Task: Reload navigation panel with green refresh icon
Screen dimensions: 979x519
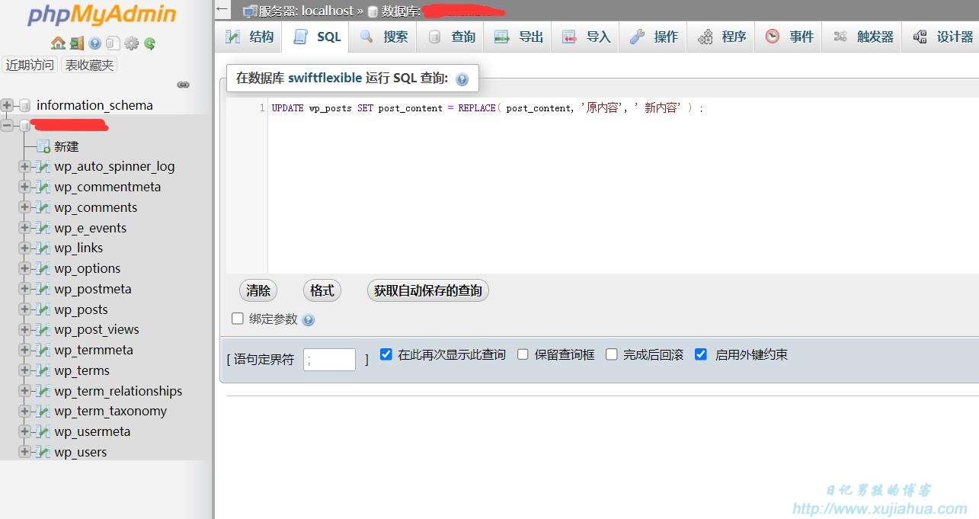Action: (150, 43)
